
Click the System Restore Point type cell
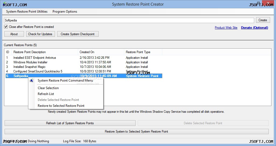point(142,76)
